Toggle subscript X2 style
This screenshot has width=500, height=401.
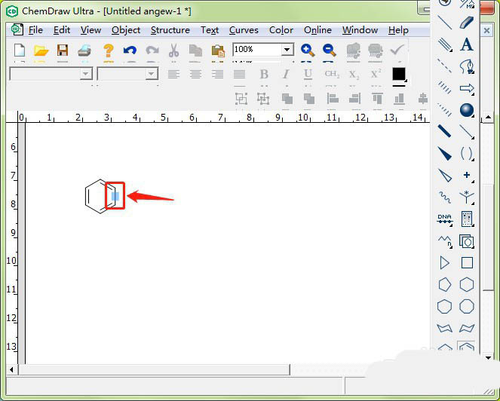point(354,75)
